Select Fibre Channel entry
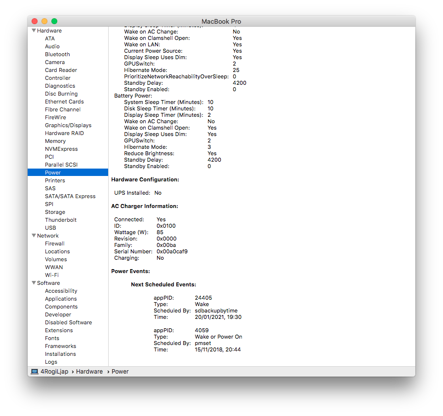Screen dimensions: 443x416 point(63,110)
